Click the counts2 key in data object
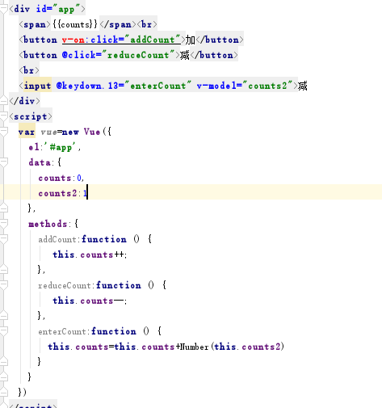 coord(57,193)
